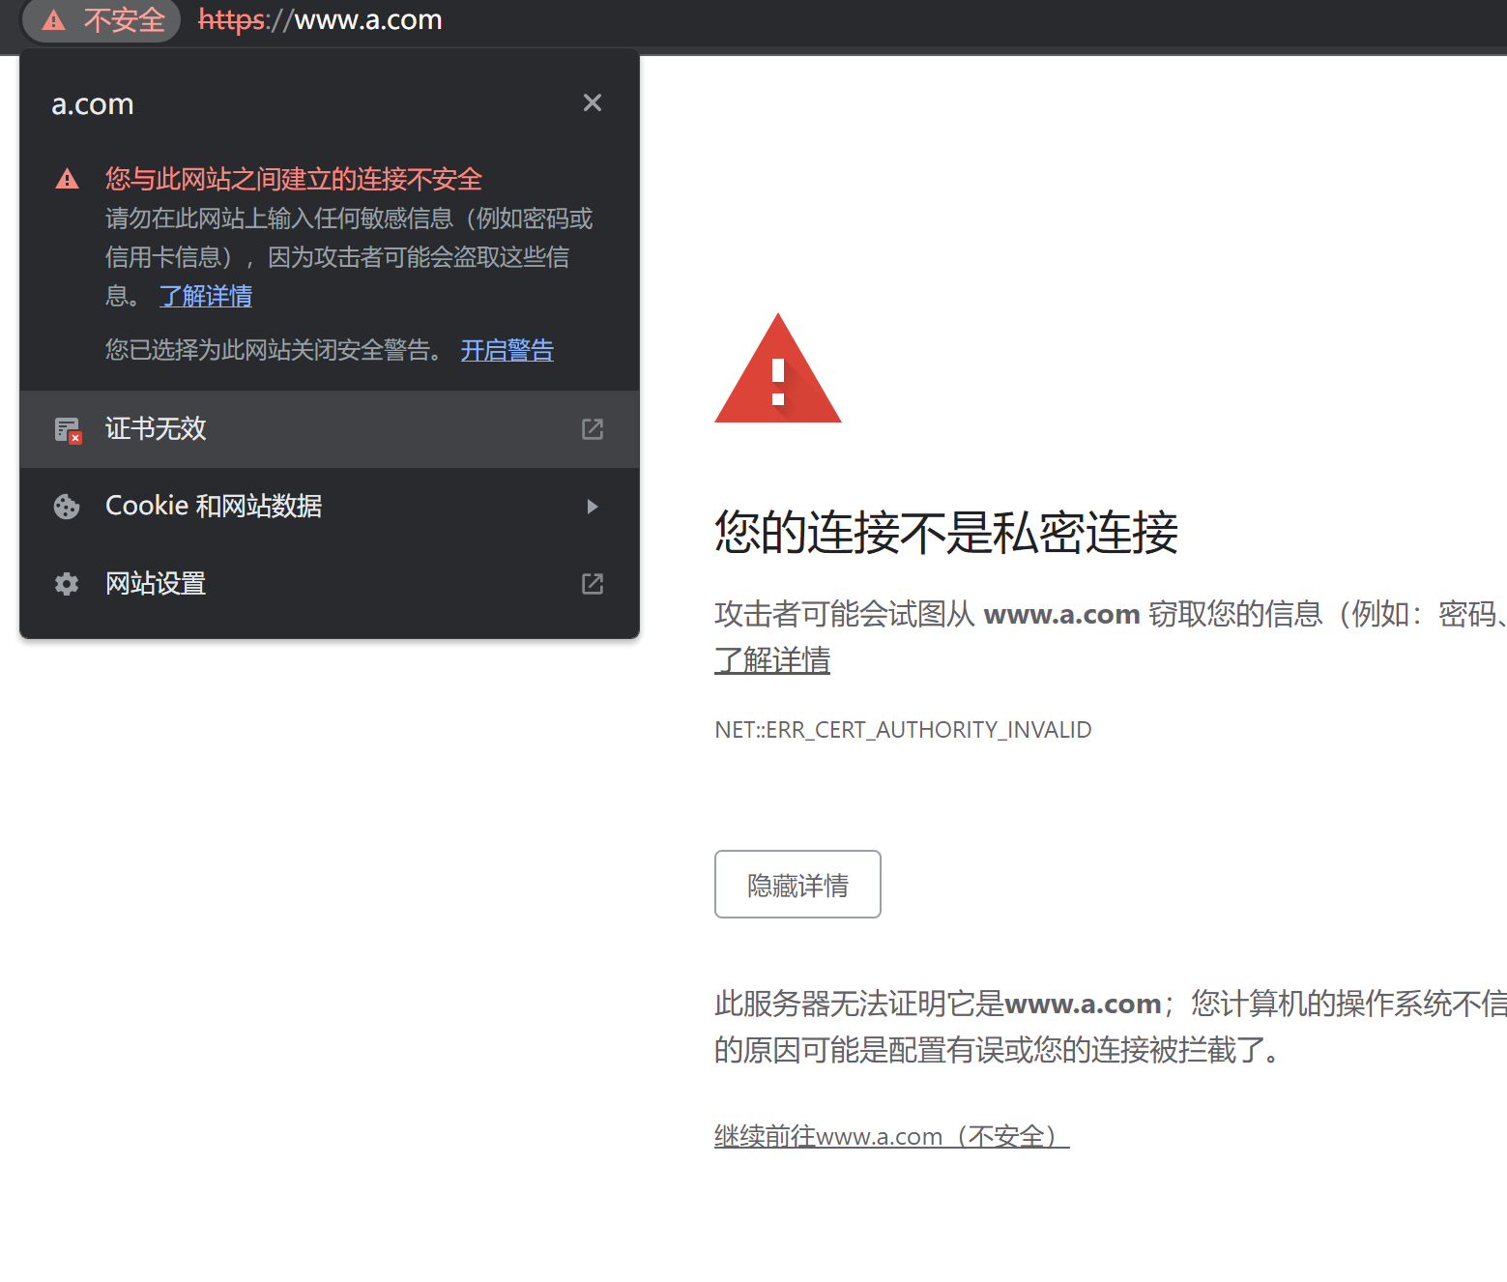Screen dimensions: 1507x1282
Task: Click the external-link icon beside 证书无效
Action: pyautogui.click(x=593, y=429)
